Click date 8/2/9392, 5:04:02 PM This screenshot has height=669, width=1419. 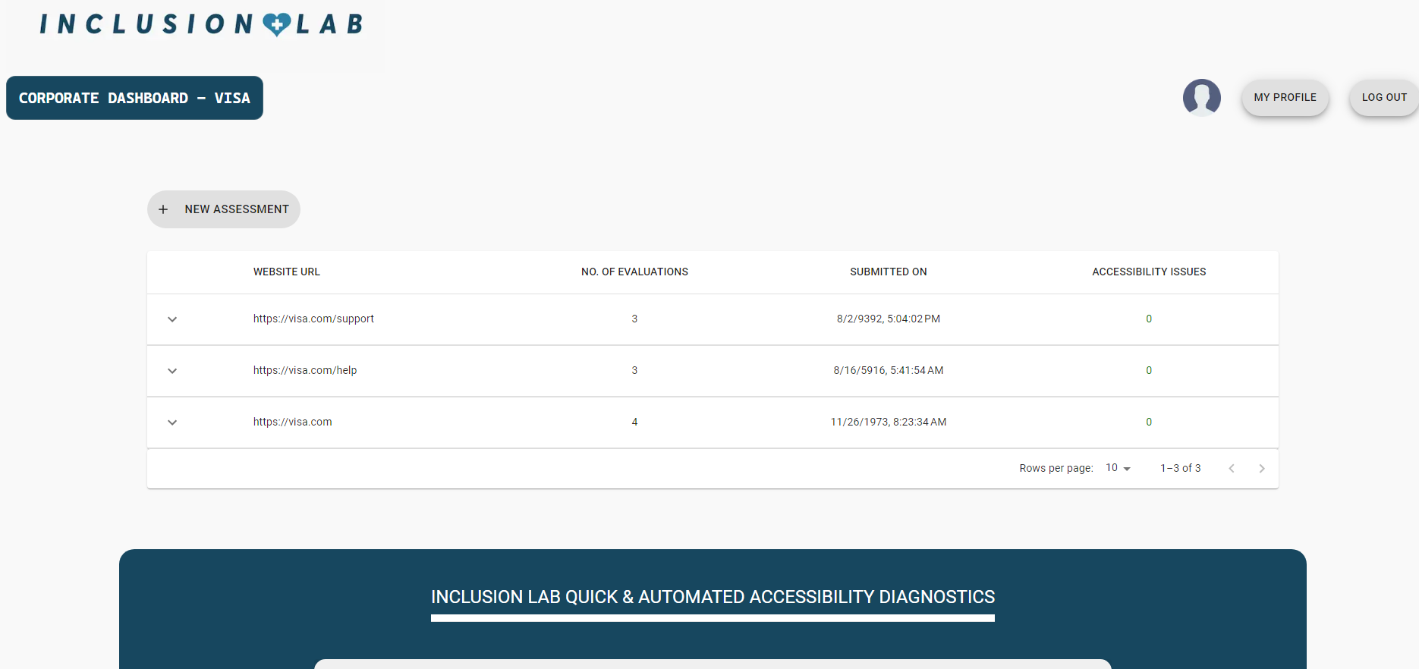888,319
